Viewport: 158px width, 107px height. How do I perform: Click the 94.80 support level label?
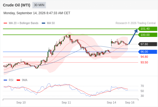[x=144, y=57]
